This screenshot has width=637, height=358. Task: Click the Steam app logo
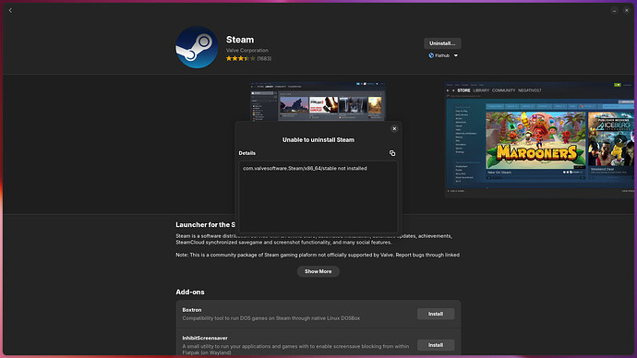click(x=197, y=47)
